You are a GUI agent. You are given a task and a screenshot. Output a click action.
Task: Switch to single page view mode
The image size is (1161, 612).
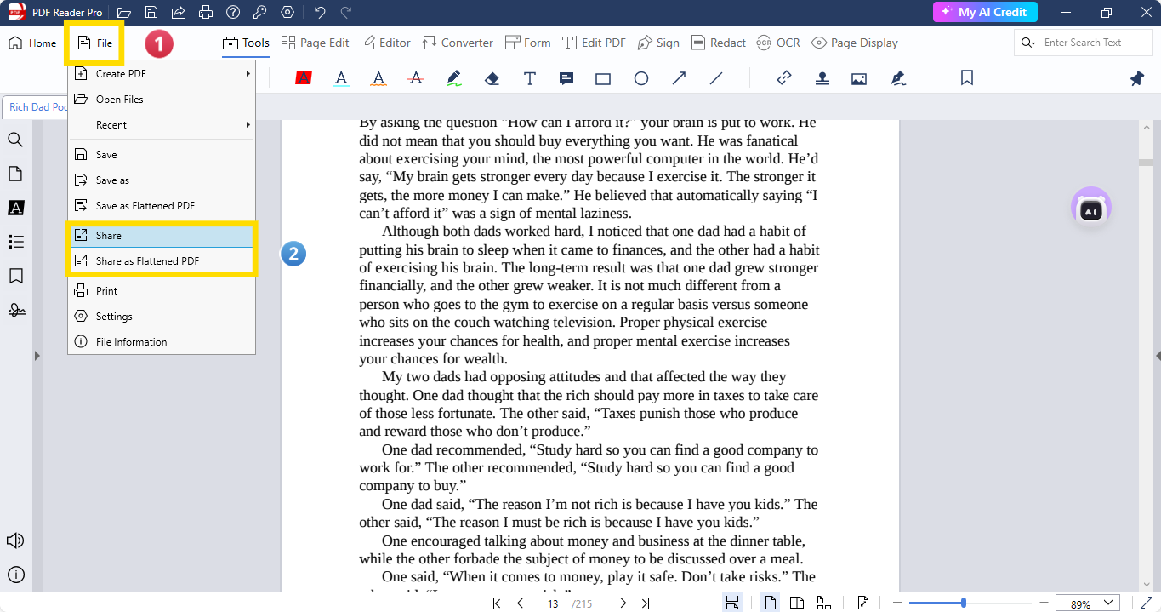(x=770, y=603)
